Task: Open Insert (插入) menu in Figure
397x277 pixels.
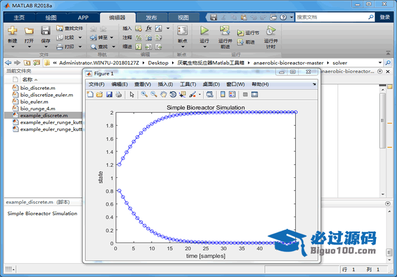Action: pos(165,84)
